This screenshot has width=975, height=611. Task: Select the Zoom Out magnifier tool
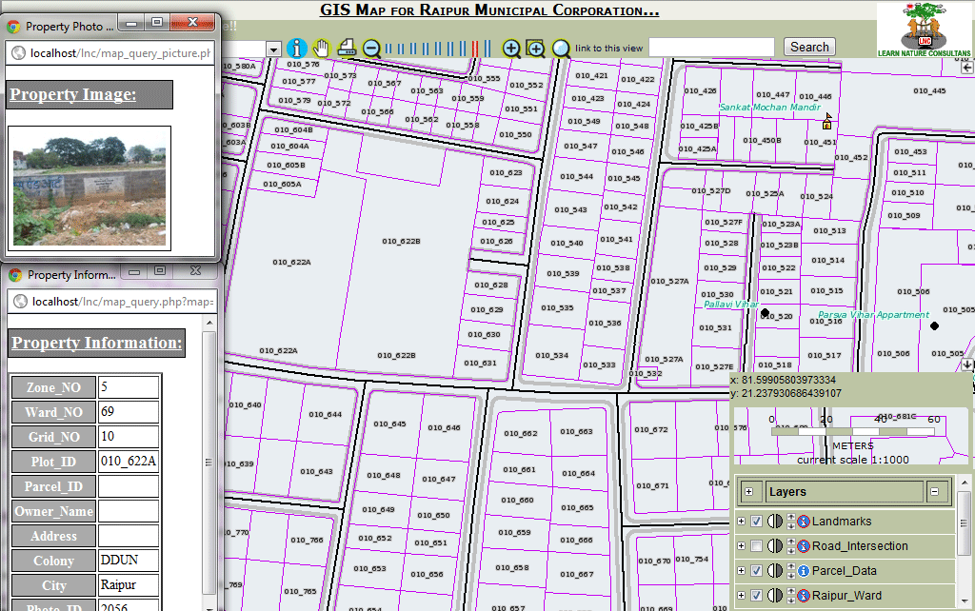(x=371, y=48)
